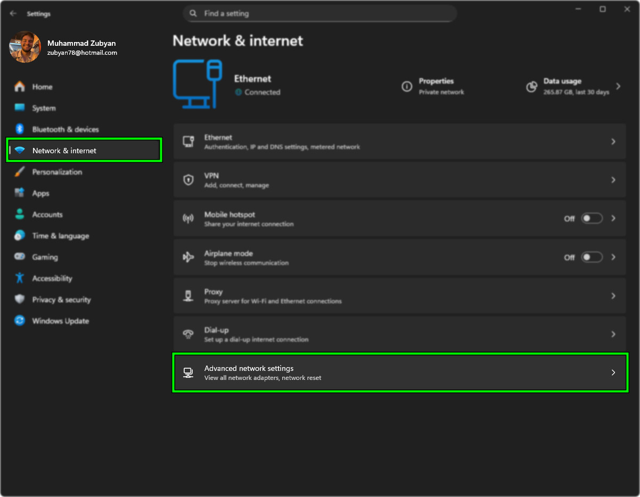Open the Dial-up settings row

(x=399, y=334)
